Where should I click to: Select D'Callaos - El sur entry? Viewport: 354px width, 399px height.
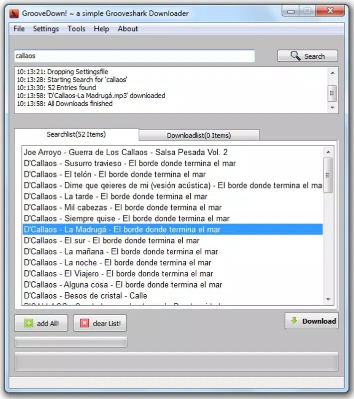(x=173, y=240)
